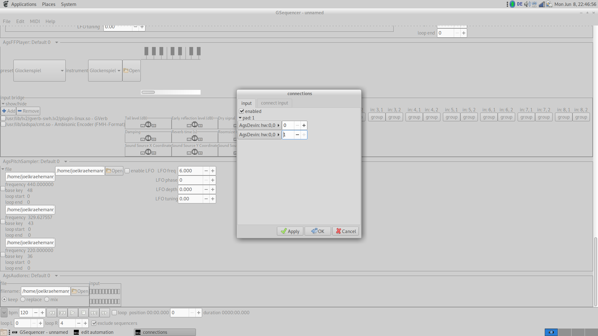Click Cancel in connections dialog
Viewport: 598px width, 336px height.
pos(346,231)
